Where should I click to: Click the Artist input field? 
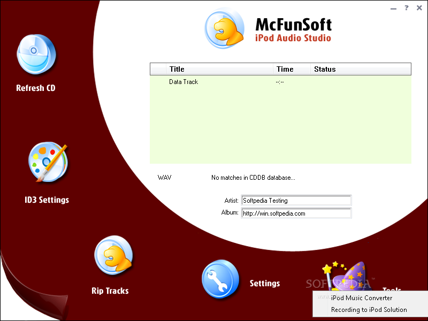pyautogui.click(x=296, y=200)
